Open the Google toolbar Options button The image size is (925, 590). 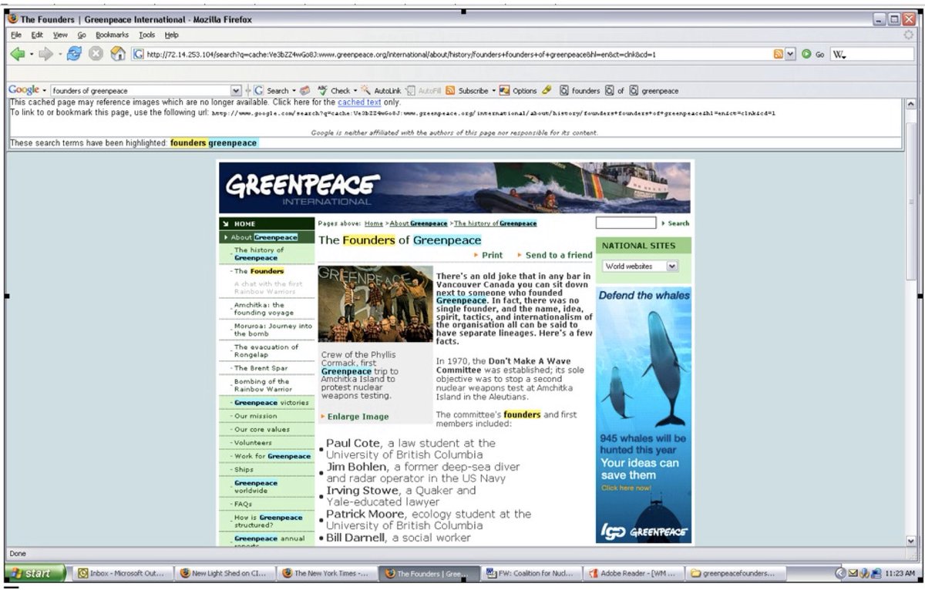pos(518,90)
